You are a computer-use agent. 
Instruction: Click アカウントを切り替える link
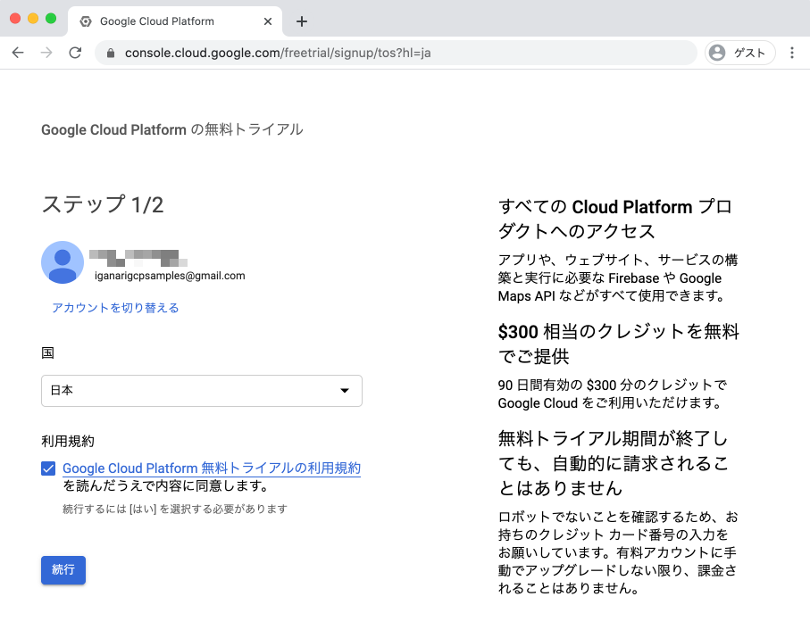(115, 308)
